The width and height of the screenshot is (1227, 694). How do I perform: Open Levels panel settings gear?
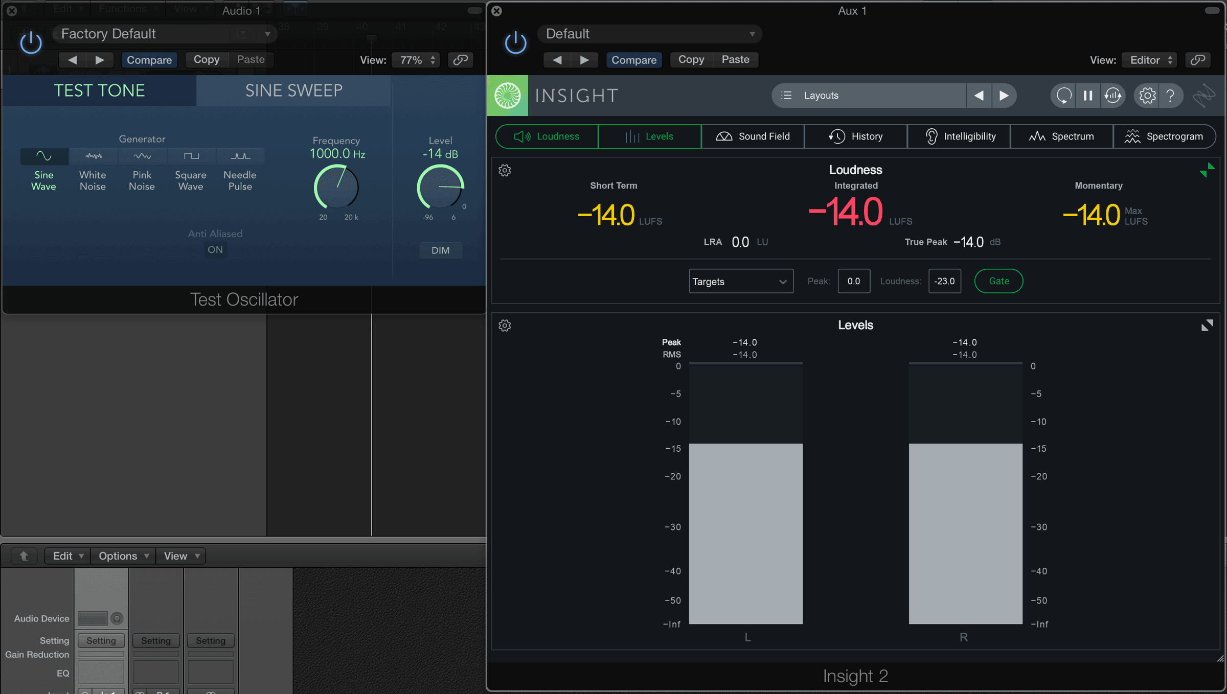point(505,326)
